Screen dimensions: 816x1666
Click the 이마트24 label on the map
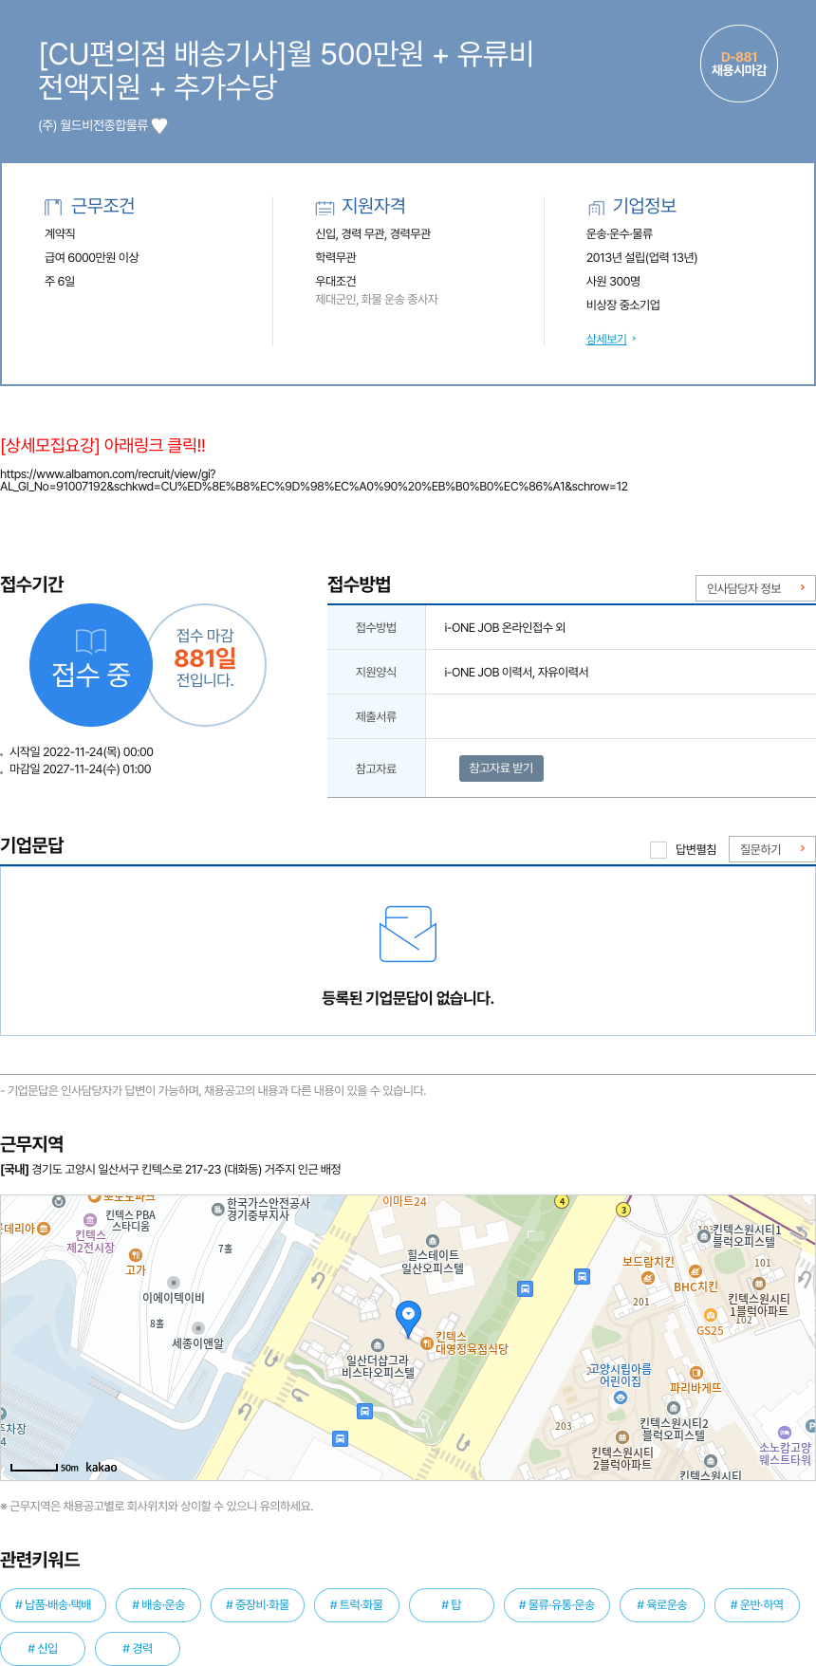tap(405, 1201)
